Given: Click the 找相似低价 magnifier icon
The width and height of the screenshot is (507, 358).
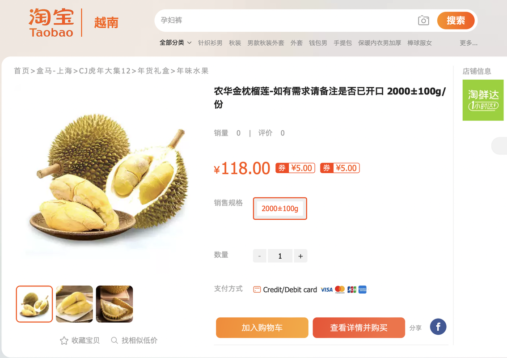Looking at the screenshot, I should click(x=114, y=340).
